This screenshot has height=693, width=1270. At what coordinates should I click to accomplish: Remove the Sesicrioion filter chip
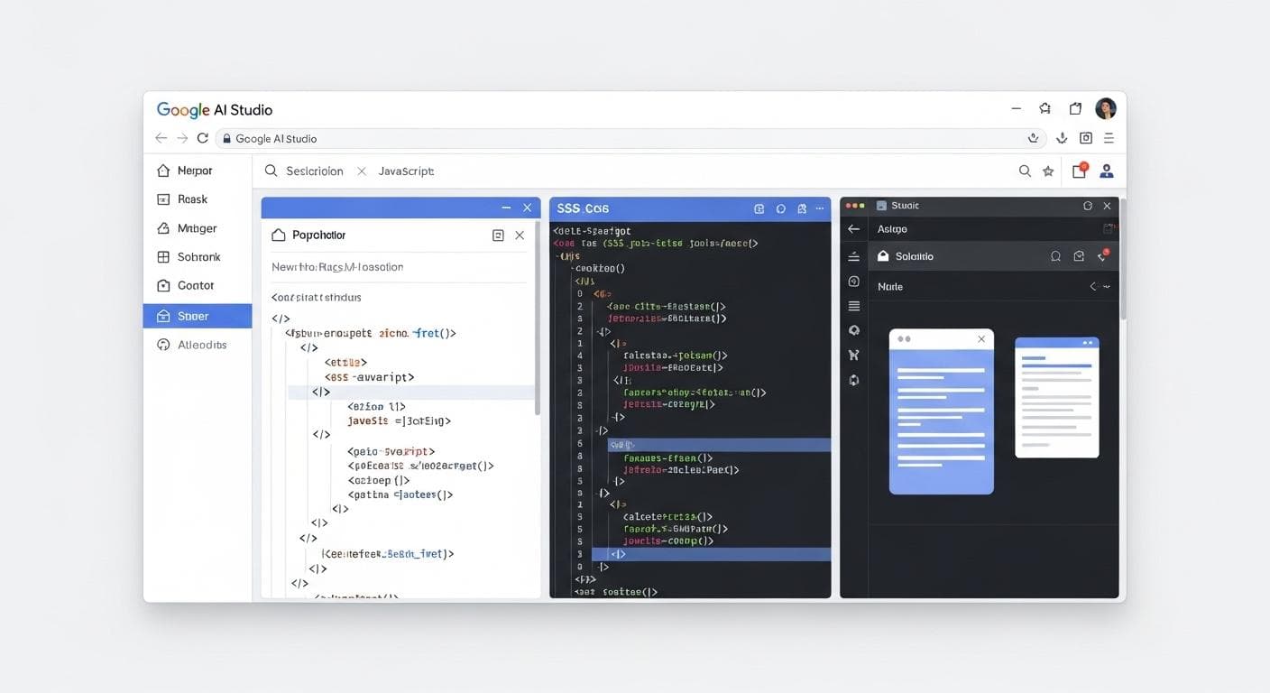click(x=364, y=170)
